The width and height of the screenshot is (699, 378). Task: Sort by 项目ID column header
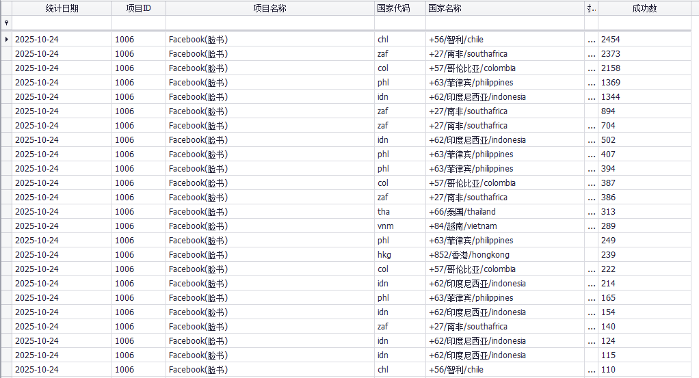coord(139,8)
